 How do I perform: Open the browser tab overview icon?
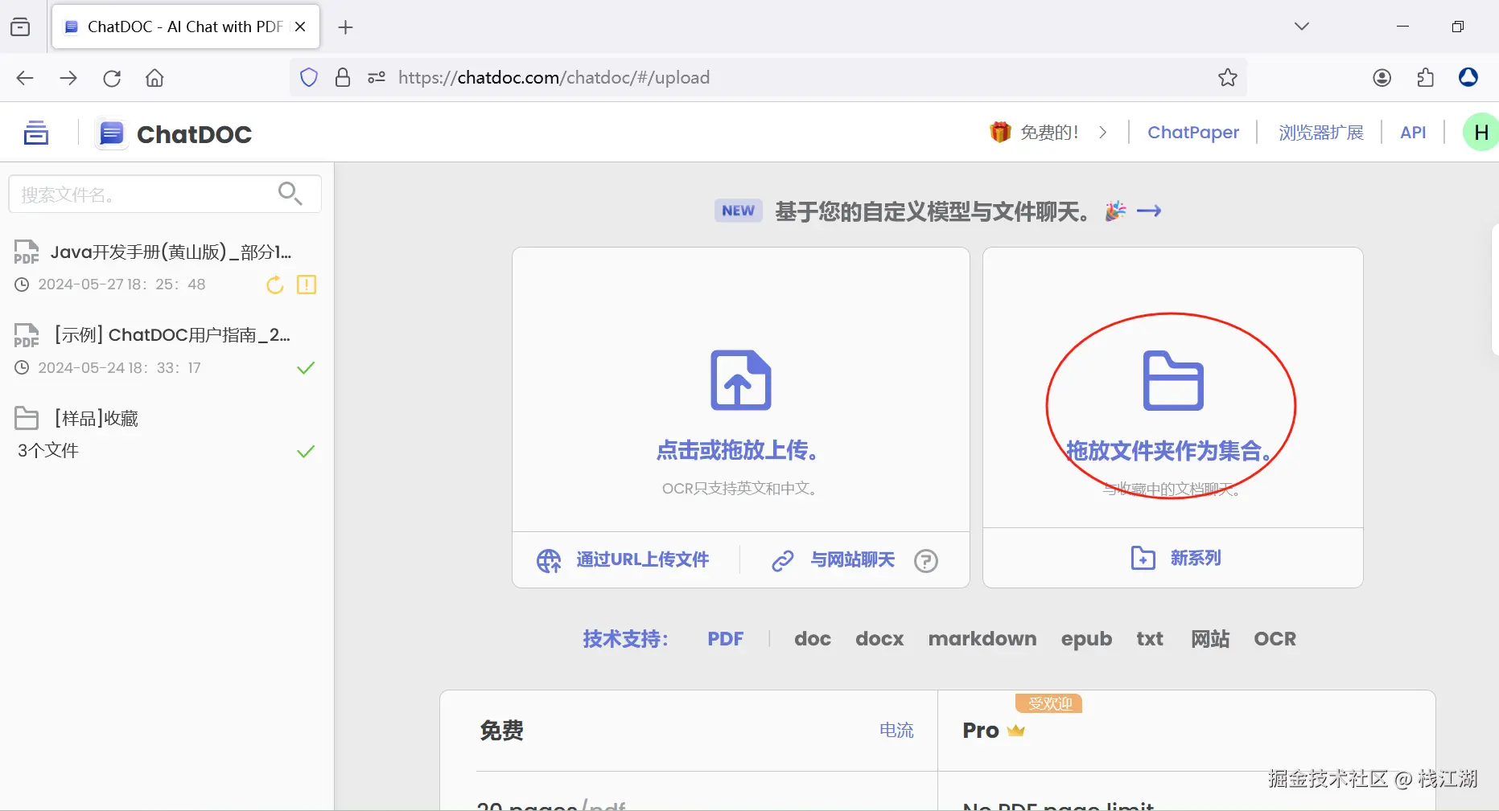[x=20, y=27]
